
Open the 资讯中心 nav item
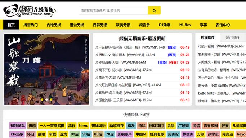pos(223,25)
